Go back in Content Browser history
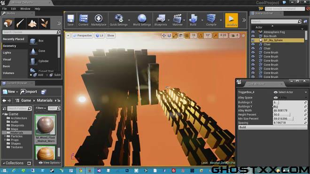This screenshot has height=174, width=310. coord(4,101)
